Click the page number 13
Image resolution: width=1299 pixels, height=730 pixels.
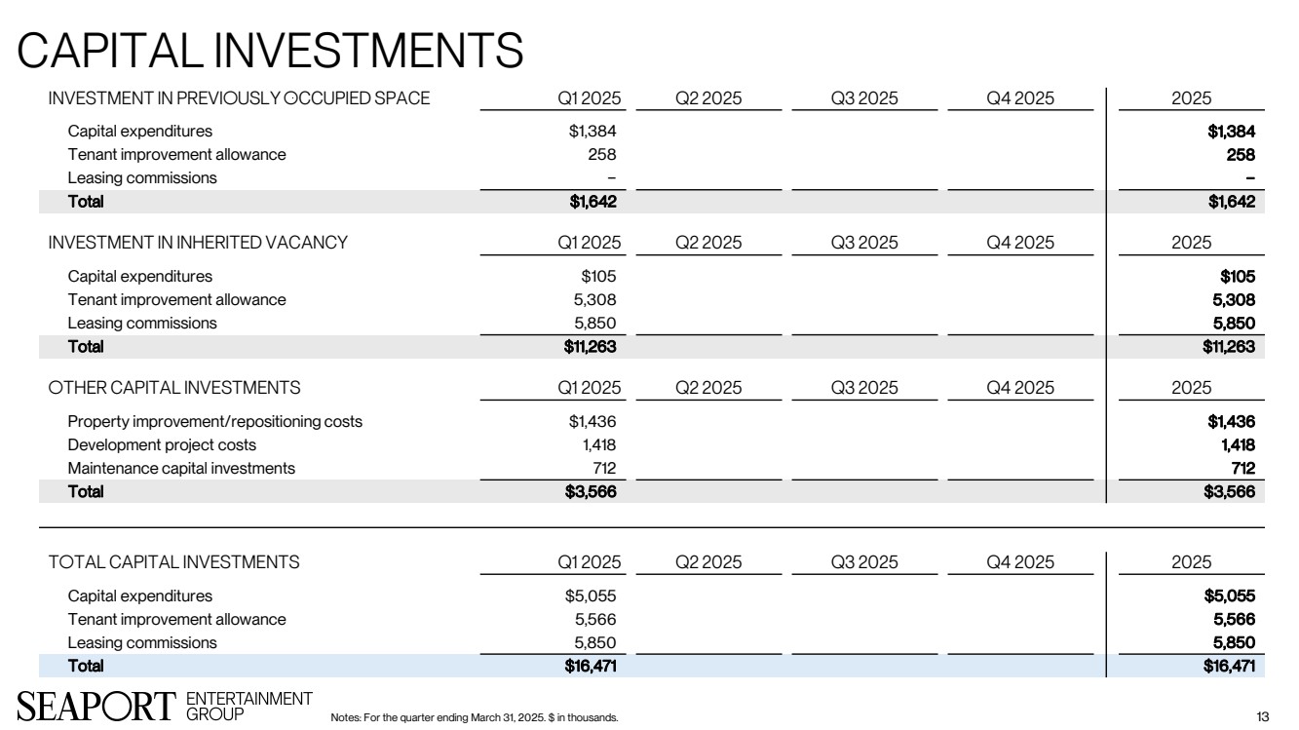click(1263, 717)
